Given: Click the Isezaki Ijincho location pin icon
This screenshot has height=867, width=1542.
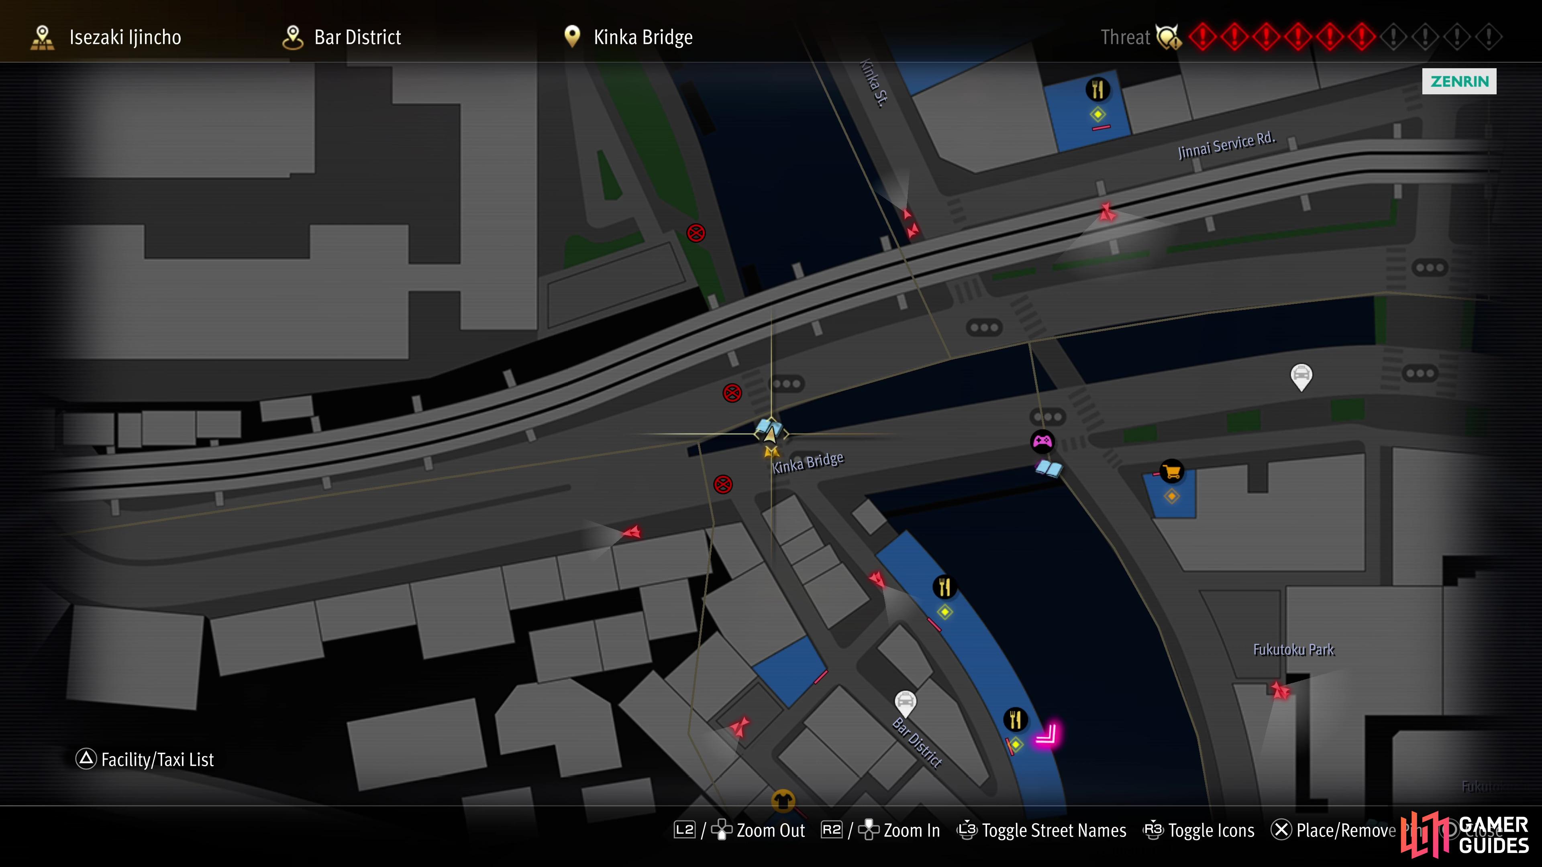Looking at the screenshot, I should [42, 37].
